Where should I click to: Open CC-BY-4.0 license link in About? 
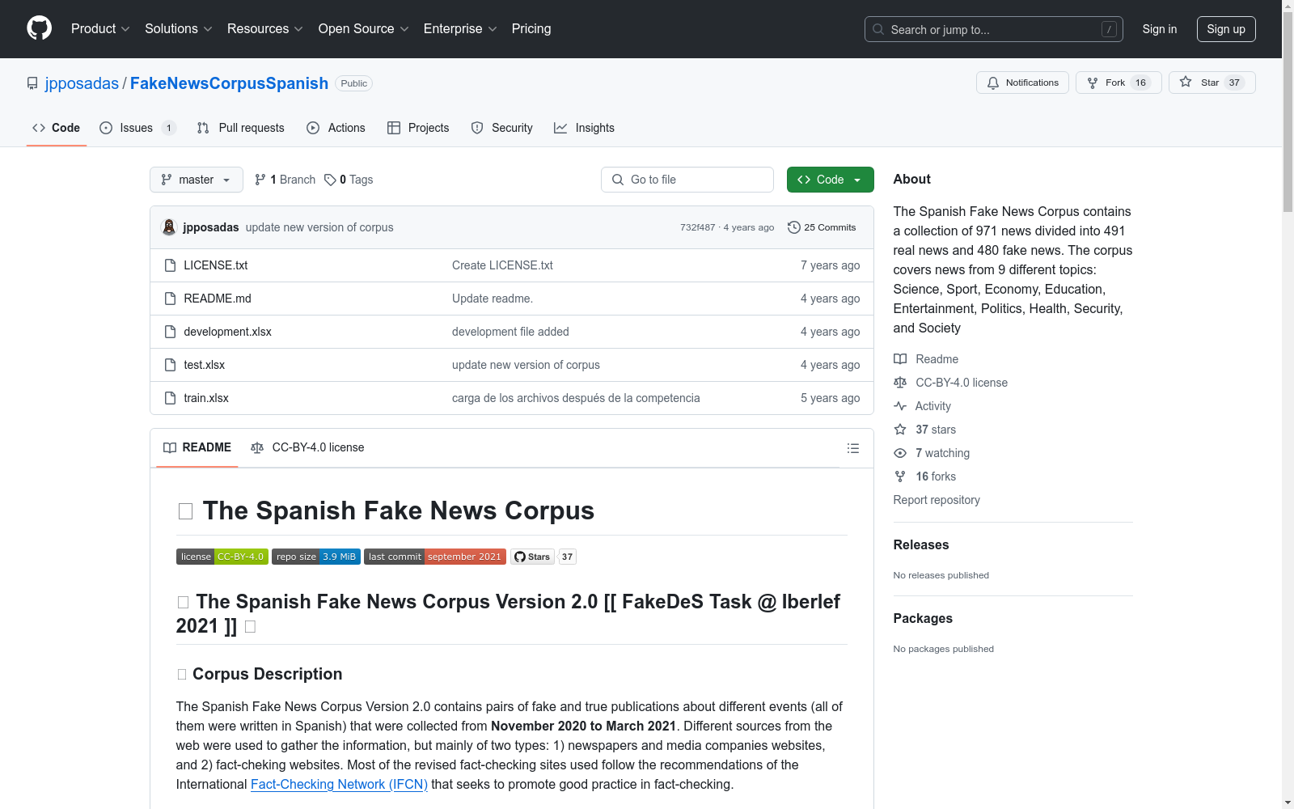[x=950, y=383]
